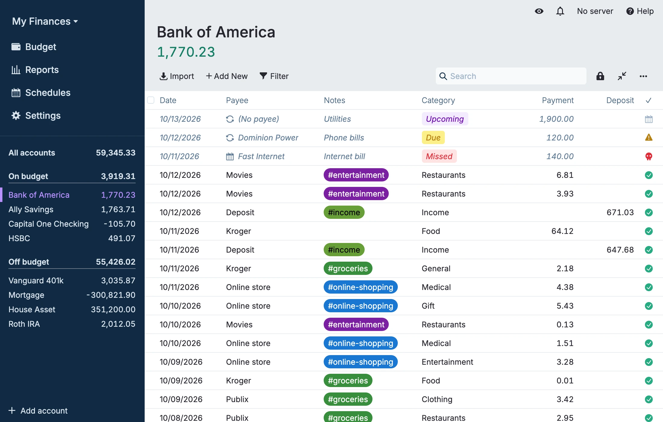The width and height of the screenshot is (663, 422).
Task: Toggle cleared status on the 671.03 Deposit row
Action: (649, 213)
